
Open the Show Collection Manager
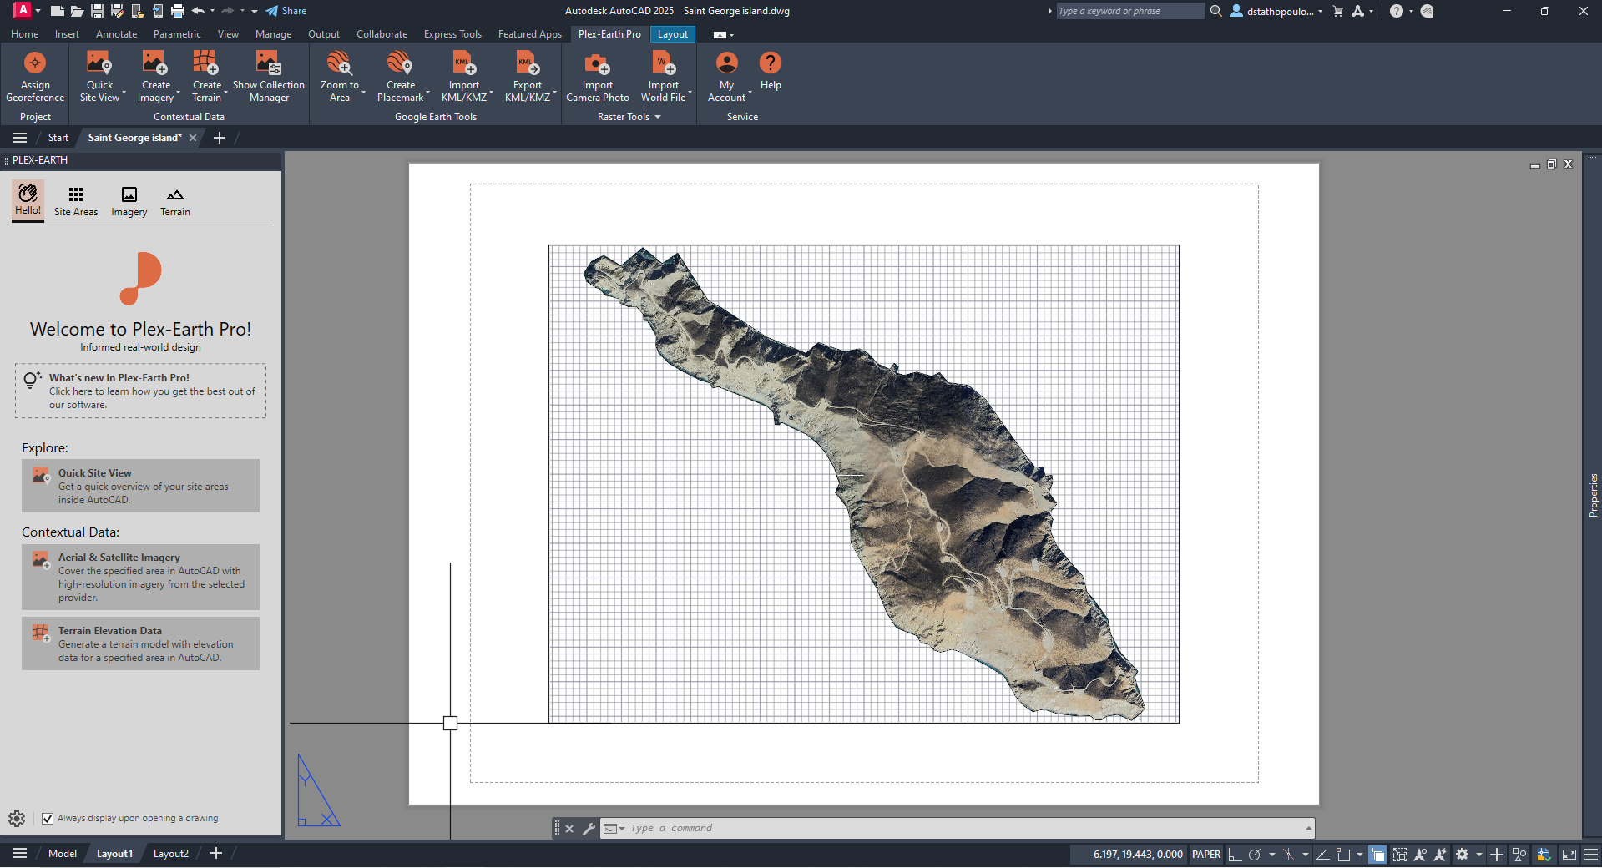point(269,76)
